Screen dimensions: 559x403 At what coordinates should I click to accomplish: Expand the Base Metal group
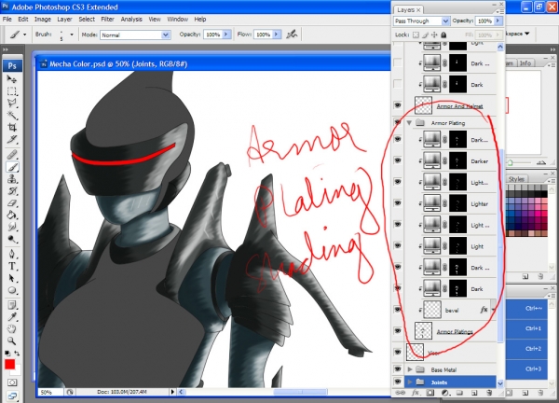click(410, 369)
